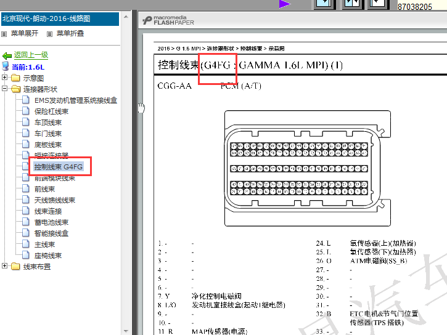The width and height of the screenshot is (447, 335).
Task: Click pin 7 净化控制电磁阀 text
Action: [216, 296]
